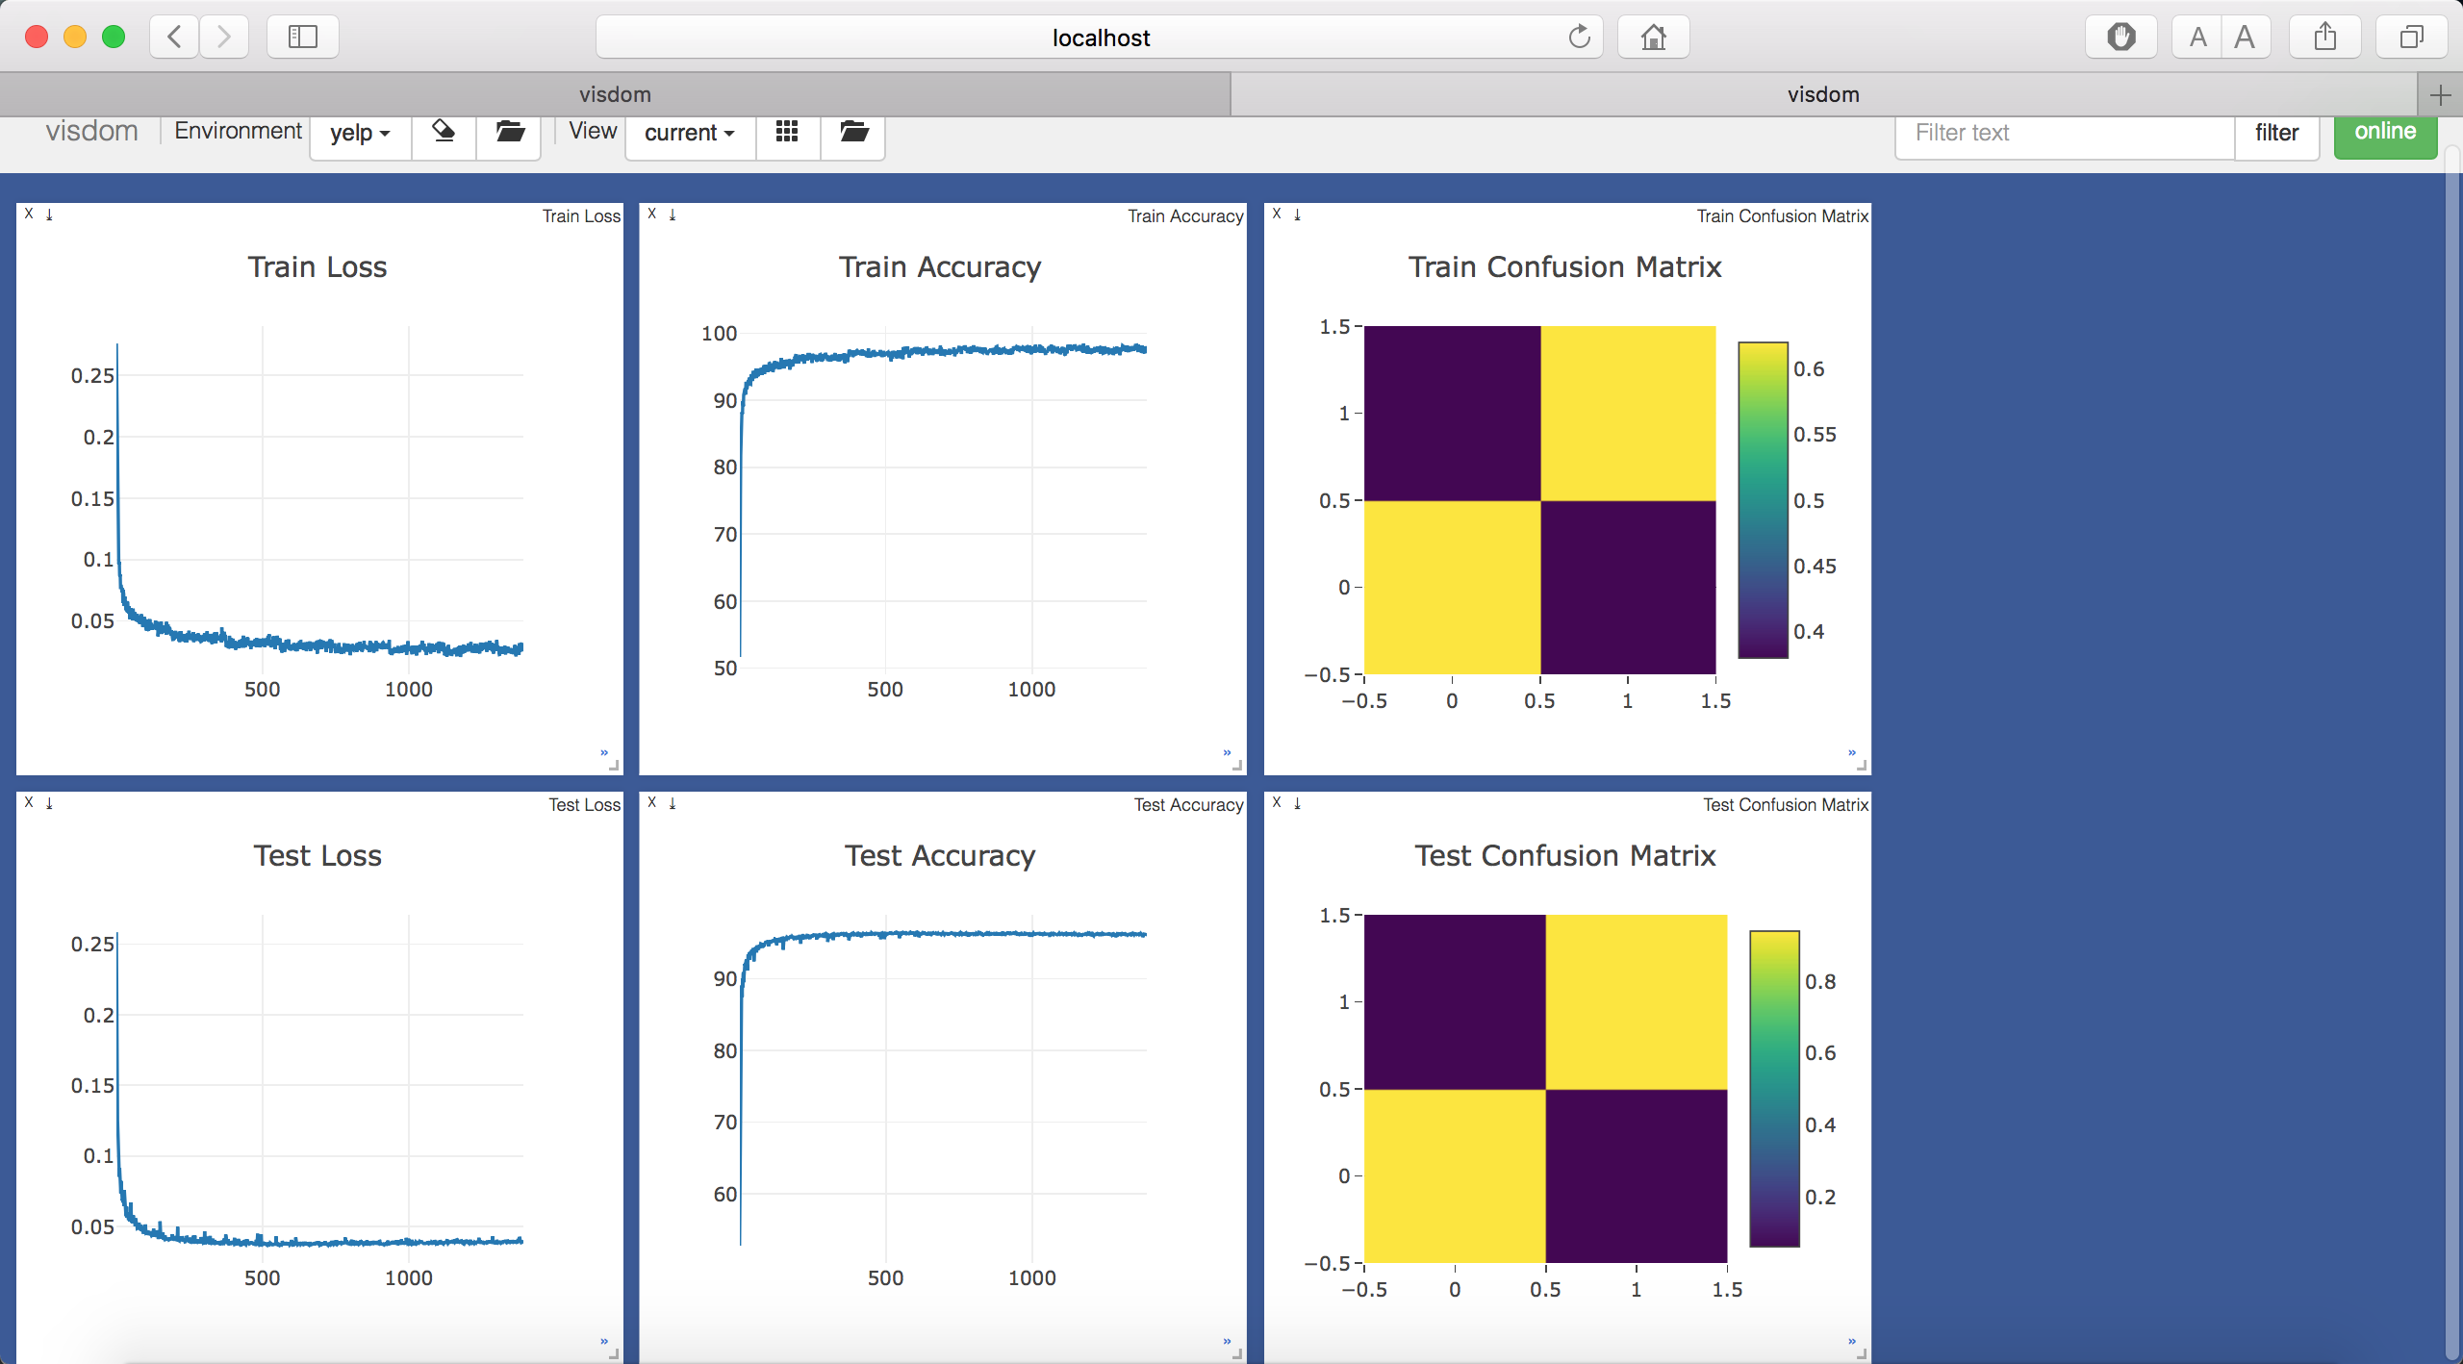Click the Test Confusion Matrix chart heading
This screenshot has height=1364, width=2463.
click(x=1564, y=855)
